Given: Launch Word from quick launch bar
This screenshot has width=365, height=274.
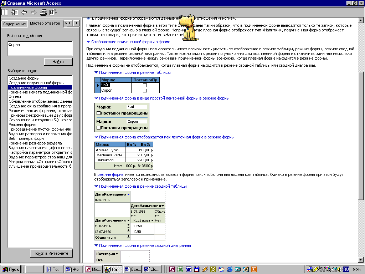Looking at the screenshot, I should (188, 269).
